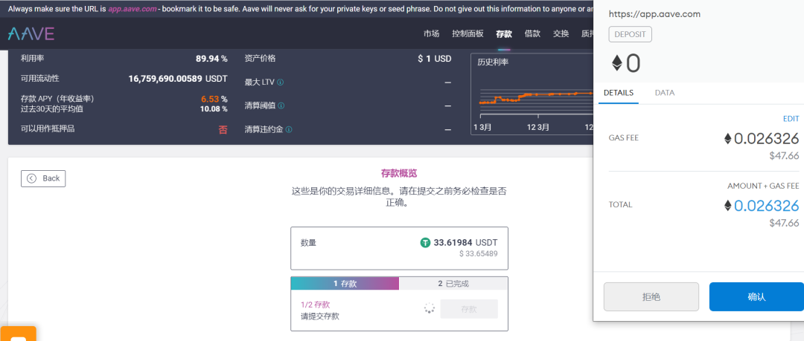Click the 89.94 % utilization value

point(211,59)
